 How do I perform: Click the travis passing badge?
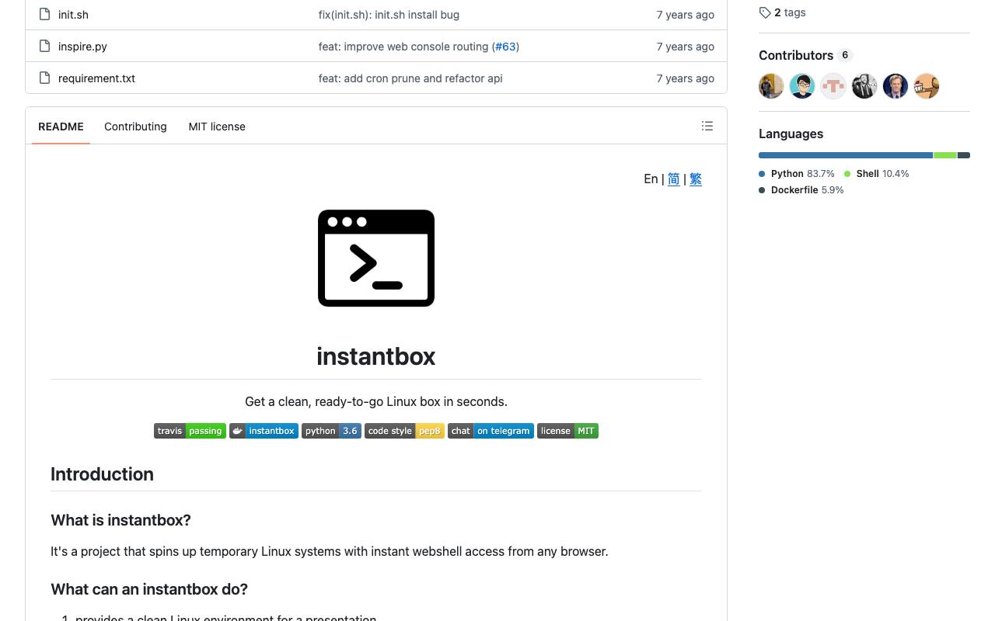point(190,431)
